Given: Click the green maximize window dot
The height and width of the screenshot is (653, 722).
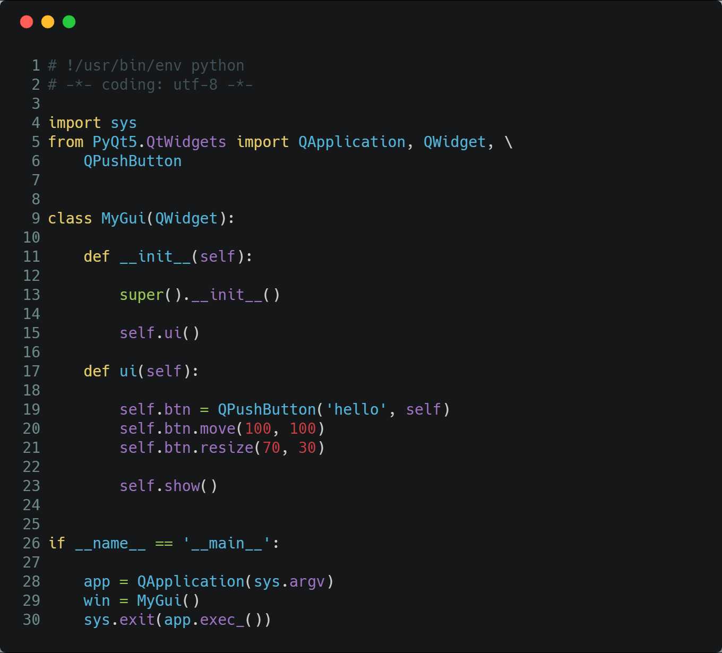Looking at the screenshot, I should click(x=69, y=22).
